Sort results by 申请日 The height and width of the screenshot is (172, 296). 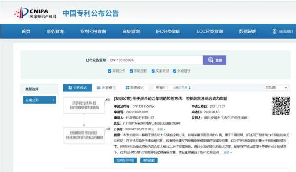tap(162, 88)
